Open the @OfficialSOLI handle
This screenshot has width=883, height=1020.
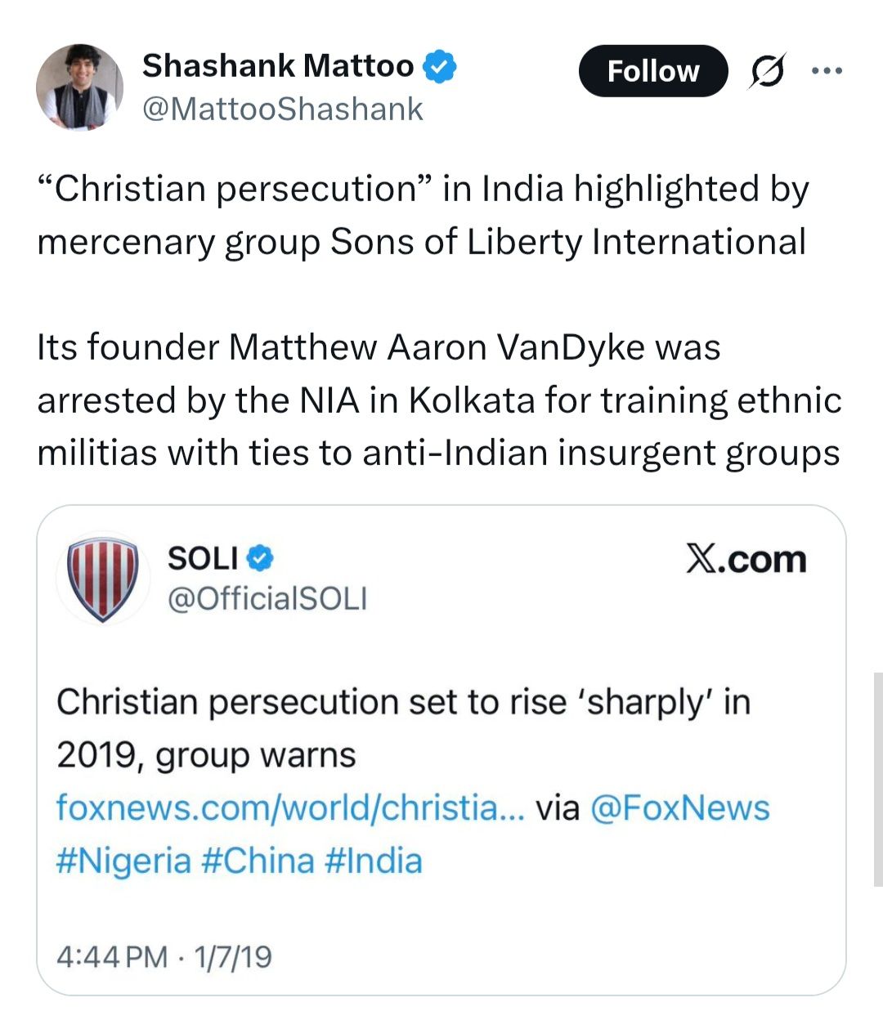pos(267,599)
